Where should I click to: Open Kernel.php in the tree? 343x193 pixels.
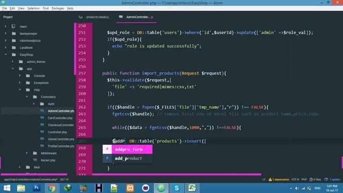point(48,160)
